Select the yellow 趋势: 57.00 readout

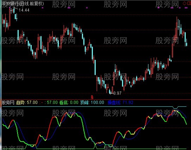coord(27,102)
